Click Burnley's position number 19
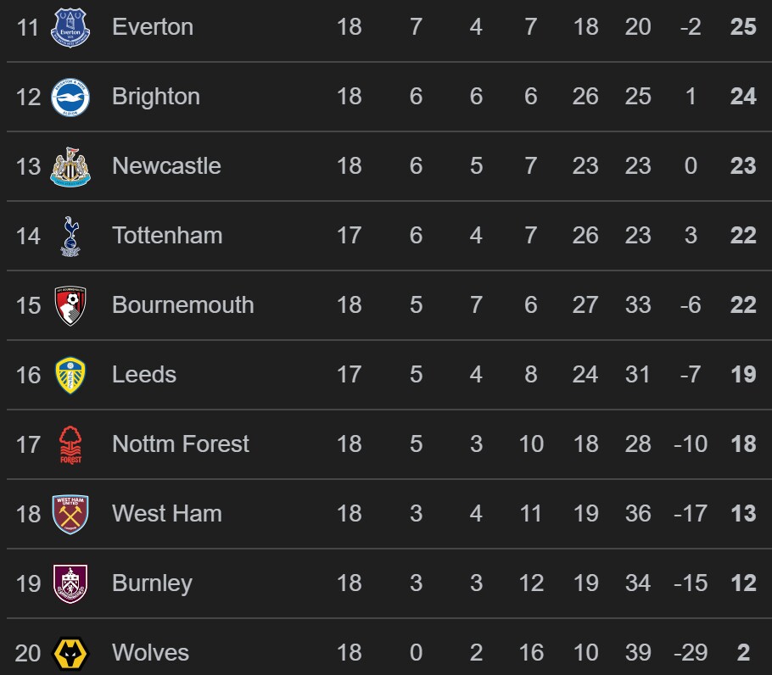Screen dimensions: 772x675 (x=28, y=583)
